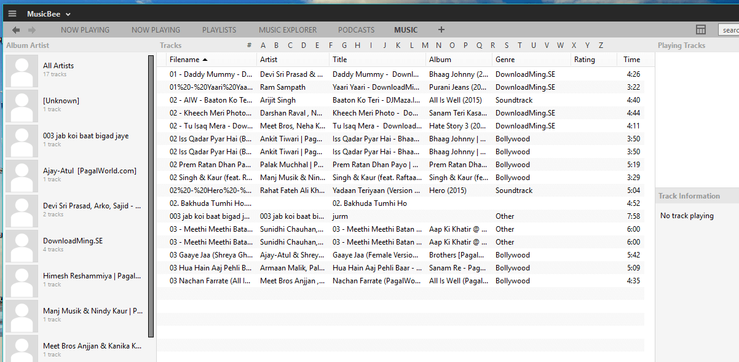Click the search input field
Image resolution: width=739 pixels, height=362 pixels.
(729, 30)
